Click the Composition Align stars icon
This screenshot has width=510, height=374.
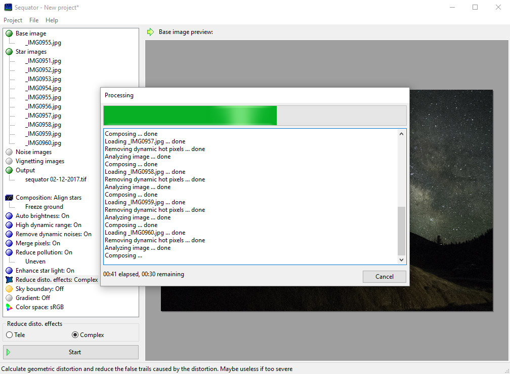tap(9, 198)
